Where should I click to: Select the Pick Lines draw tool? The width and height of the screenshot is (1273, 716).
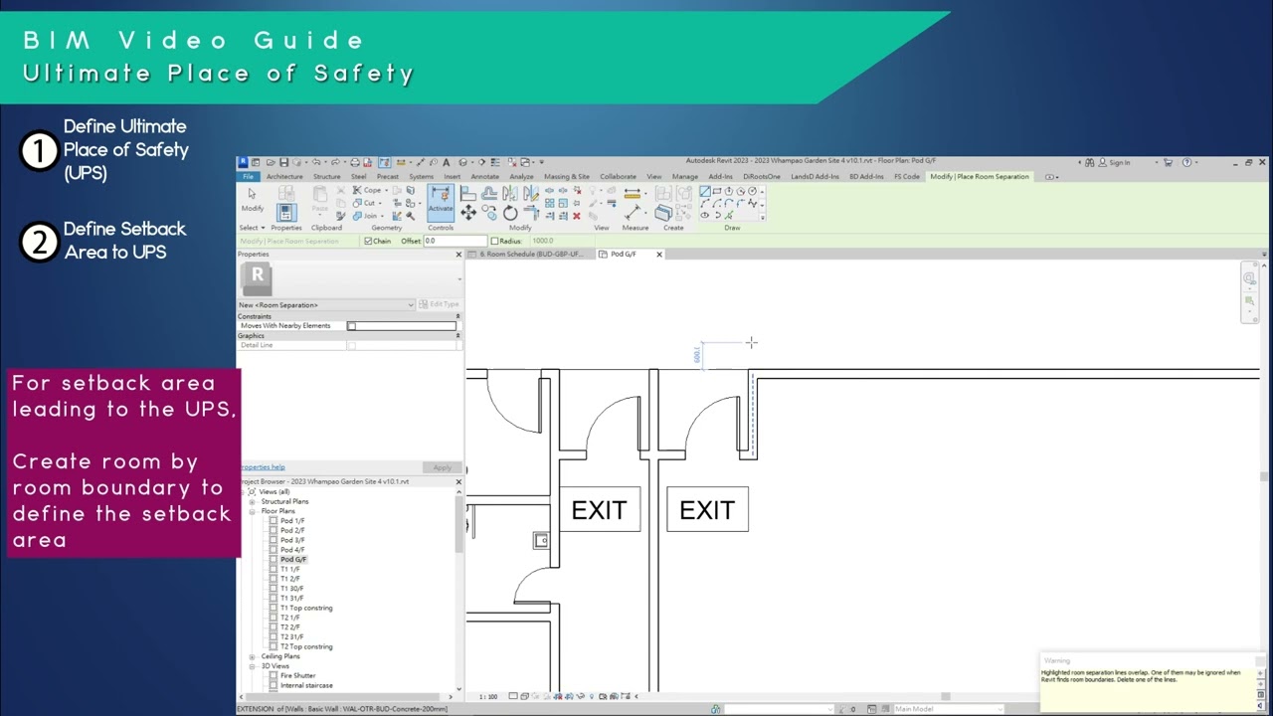(730, 216)
